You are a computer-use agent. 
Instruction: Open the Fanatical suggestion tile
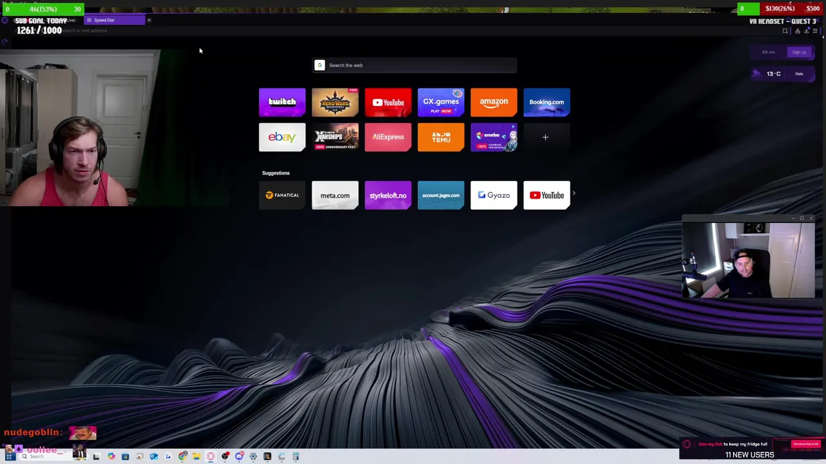(282, 195)
